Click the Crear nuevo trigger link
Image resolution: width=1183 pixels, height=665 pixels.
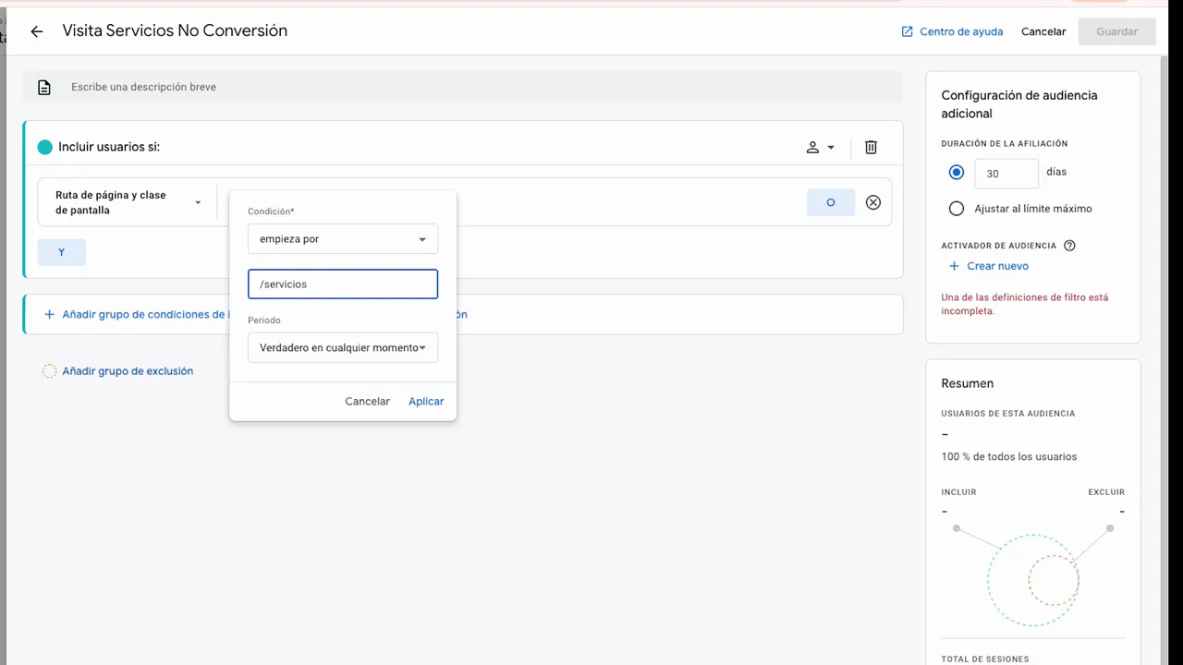point(997,266)
